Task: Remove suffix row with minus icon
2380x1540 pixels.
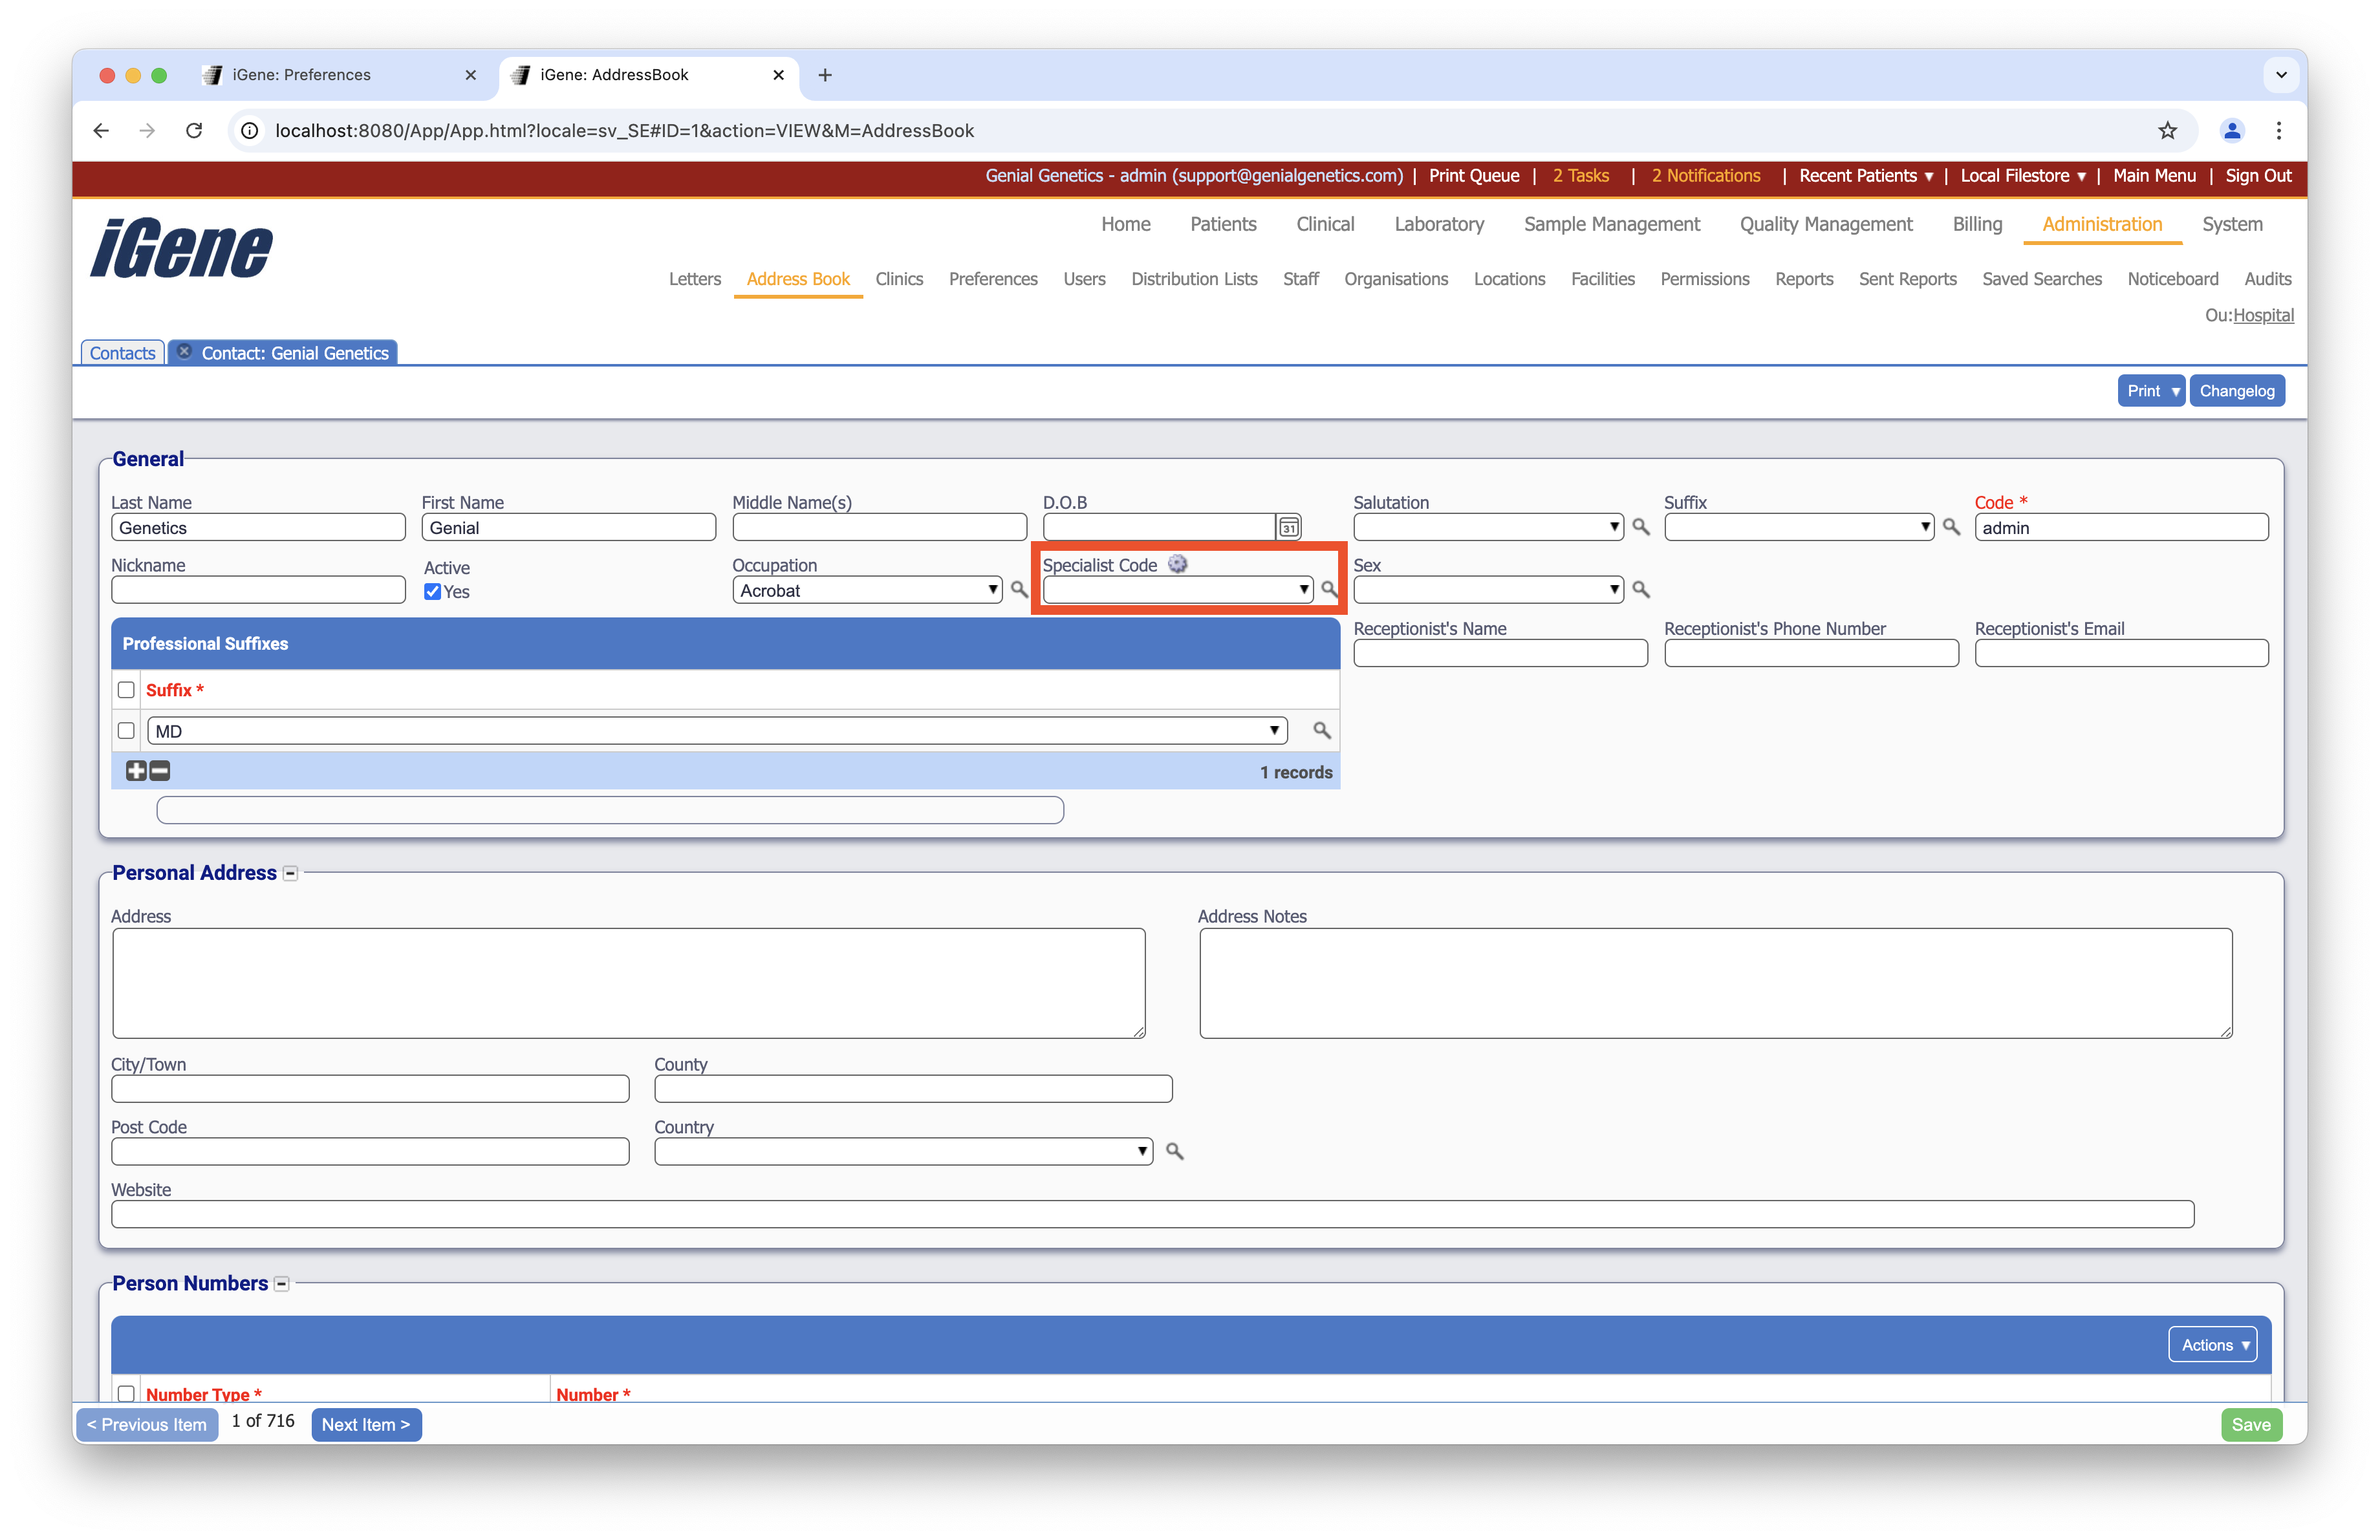Action: click(160, 771)
